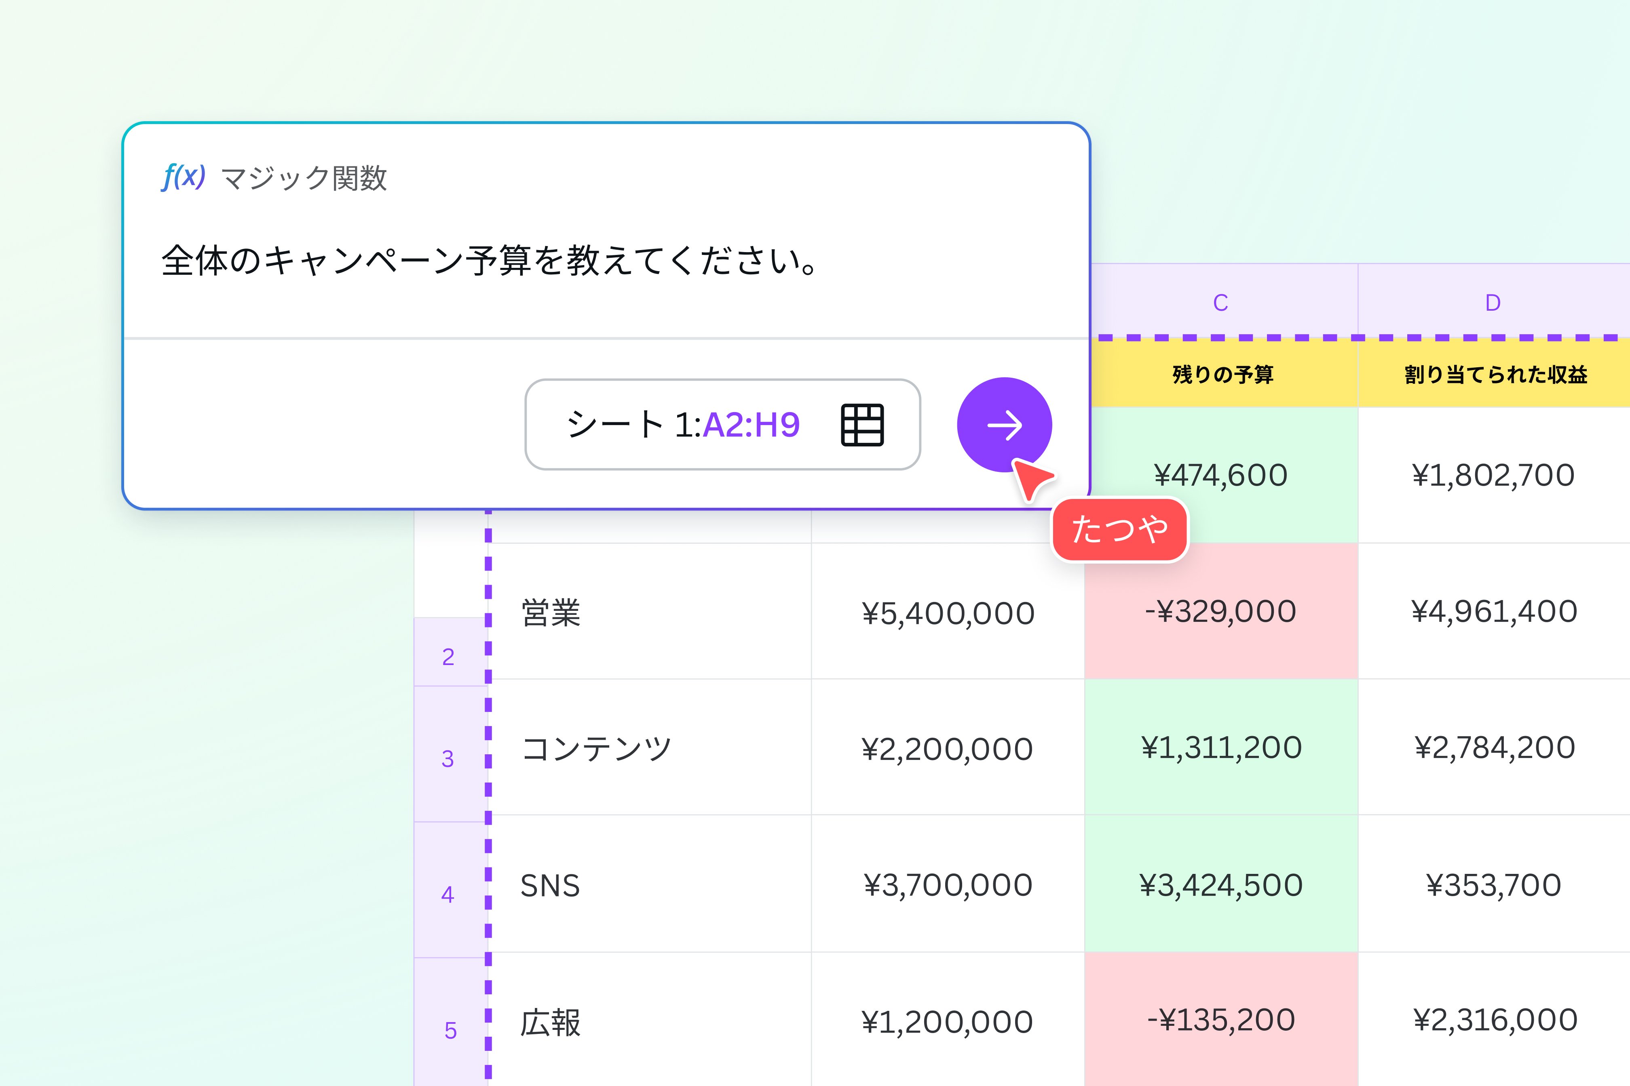Click the purple arrow submit button
The height and width of the screenshot is (1086, 1630).
click(x=1004, y=425)
